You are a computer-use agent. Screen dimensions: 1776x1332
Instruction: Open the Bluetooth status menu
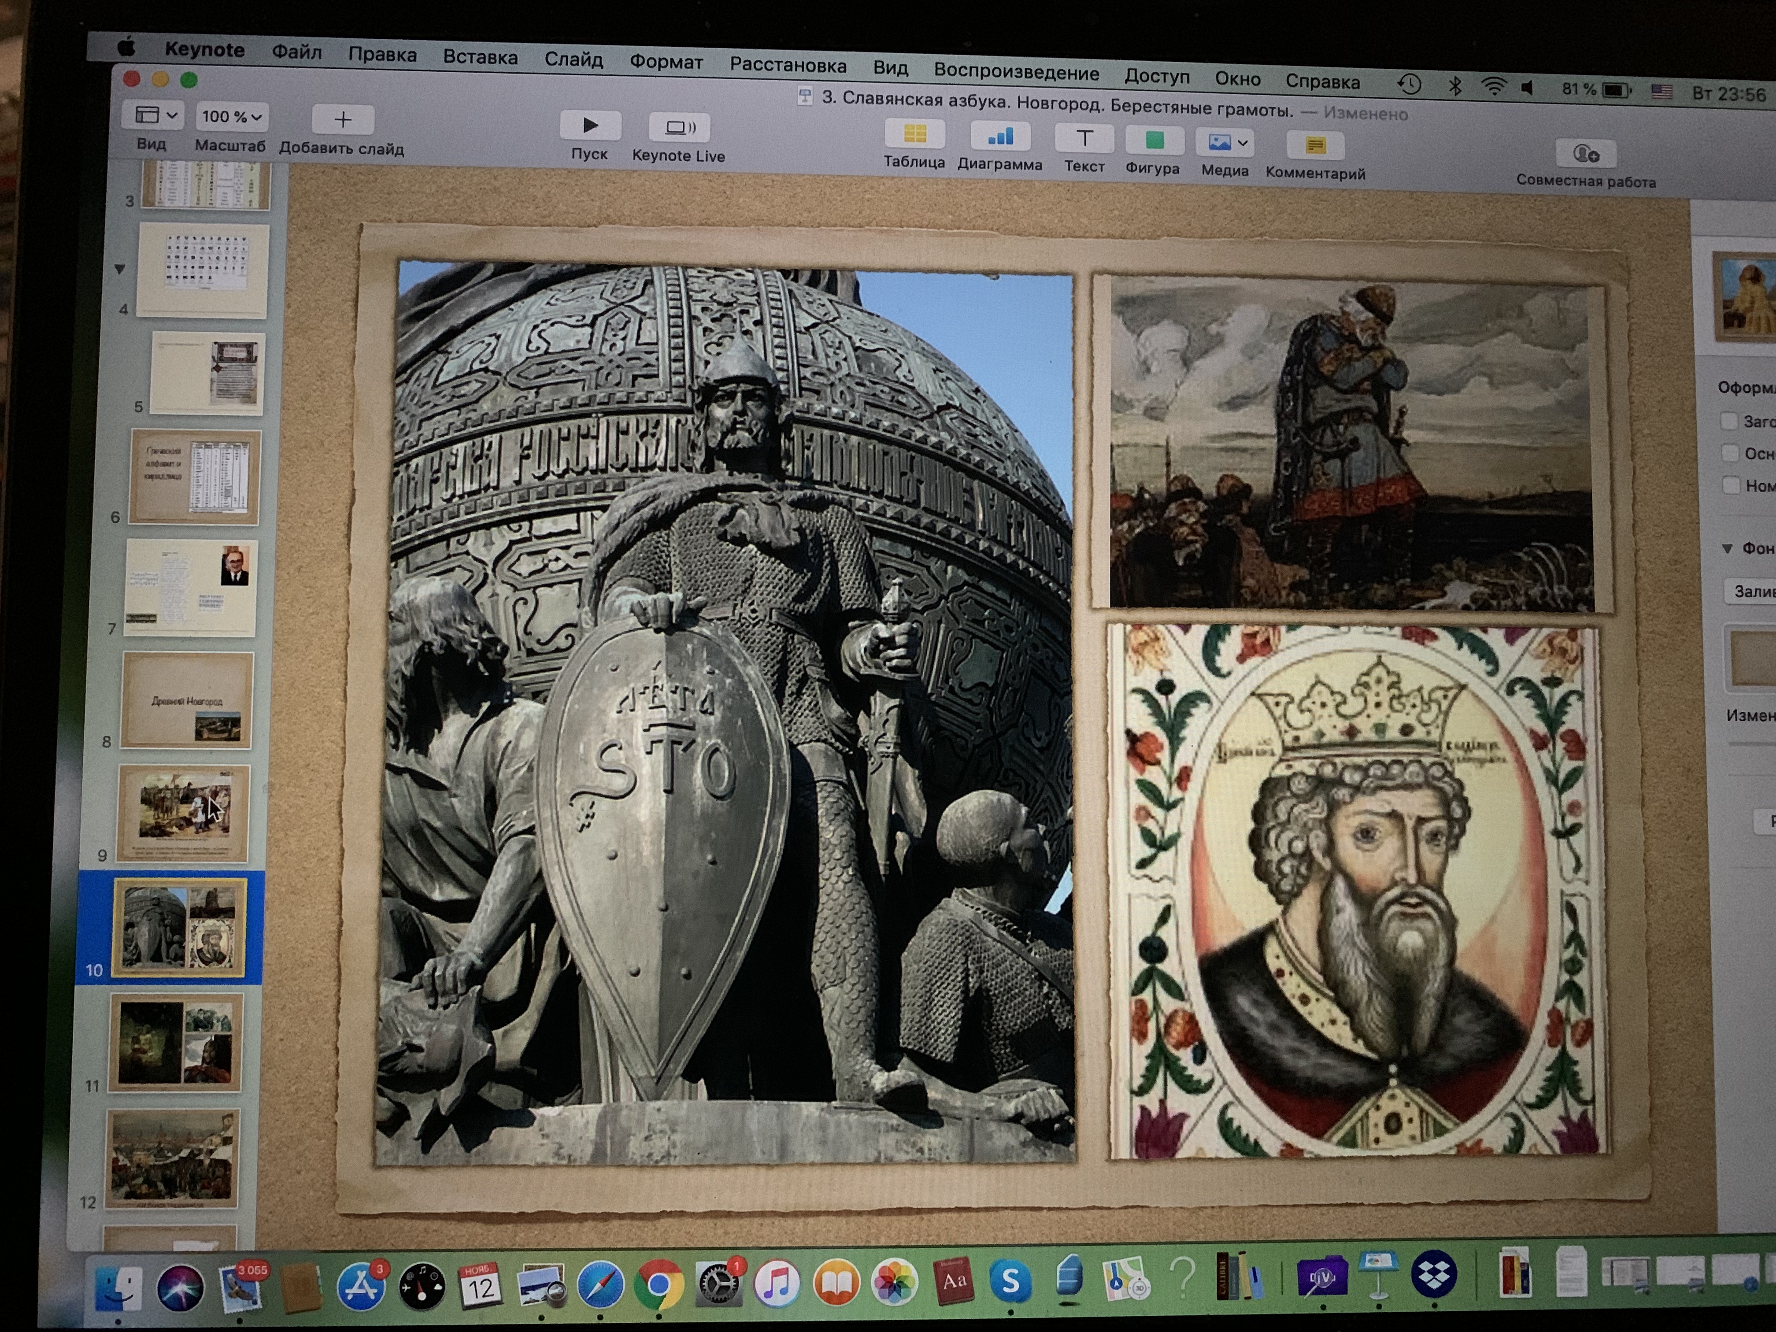[1454, 86]
